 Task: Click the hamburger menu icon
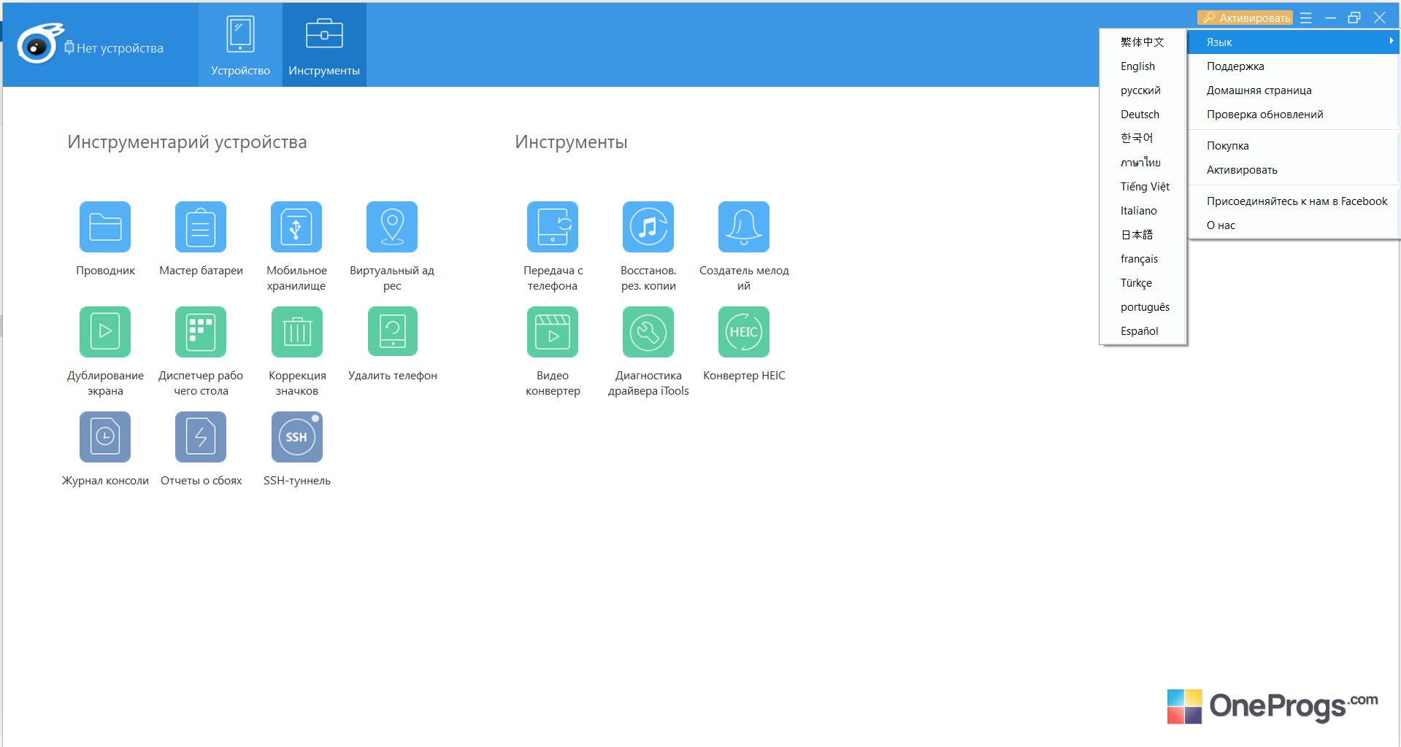pos(1306,18)
